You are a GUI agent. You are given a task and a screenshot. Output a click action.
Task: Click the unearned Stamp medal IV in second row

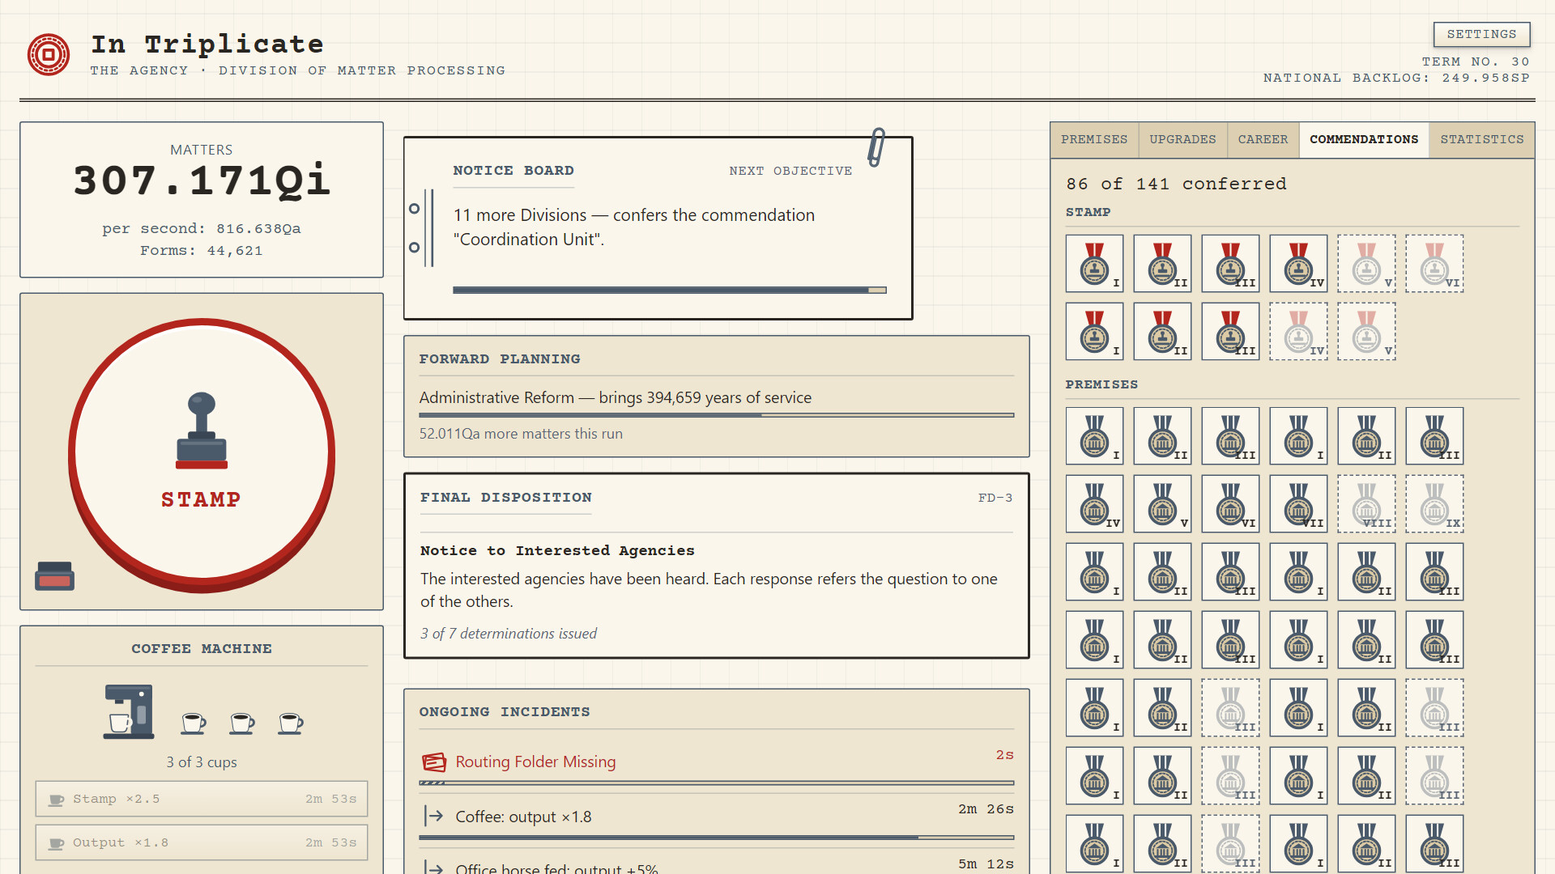tap(1298, 331)
